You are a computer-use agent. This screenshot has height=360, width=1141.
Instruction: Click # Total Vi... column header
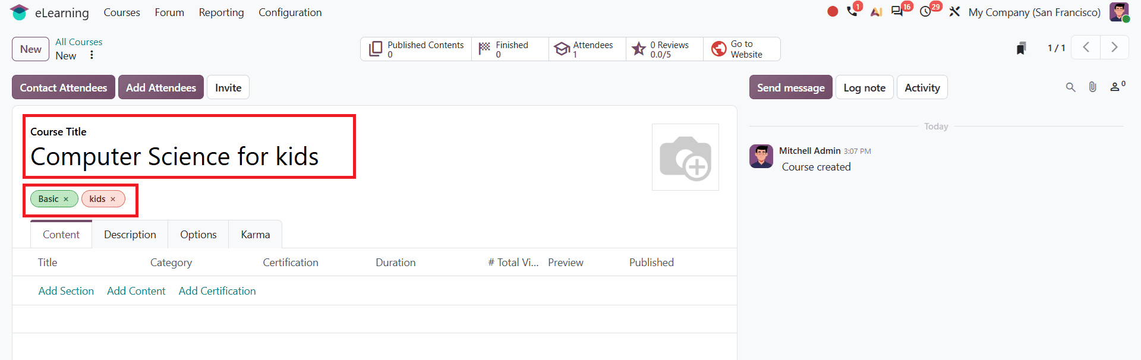point(513,263)
